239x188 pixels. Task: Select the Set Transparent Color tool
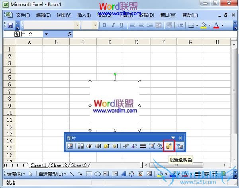[x=169, y=146]
